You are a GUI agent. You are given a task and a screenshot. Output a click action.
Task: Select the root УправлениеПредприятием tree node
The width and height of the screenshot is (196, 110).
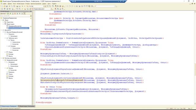click(9, 18)
